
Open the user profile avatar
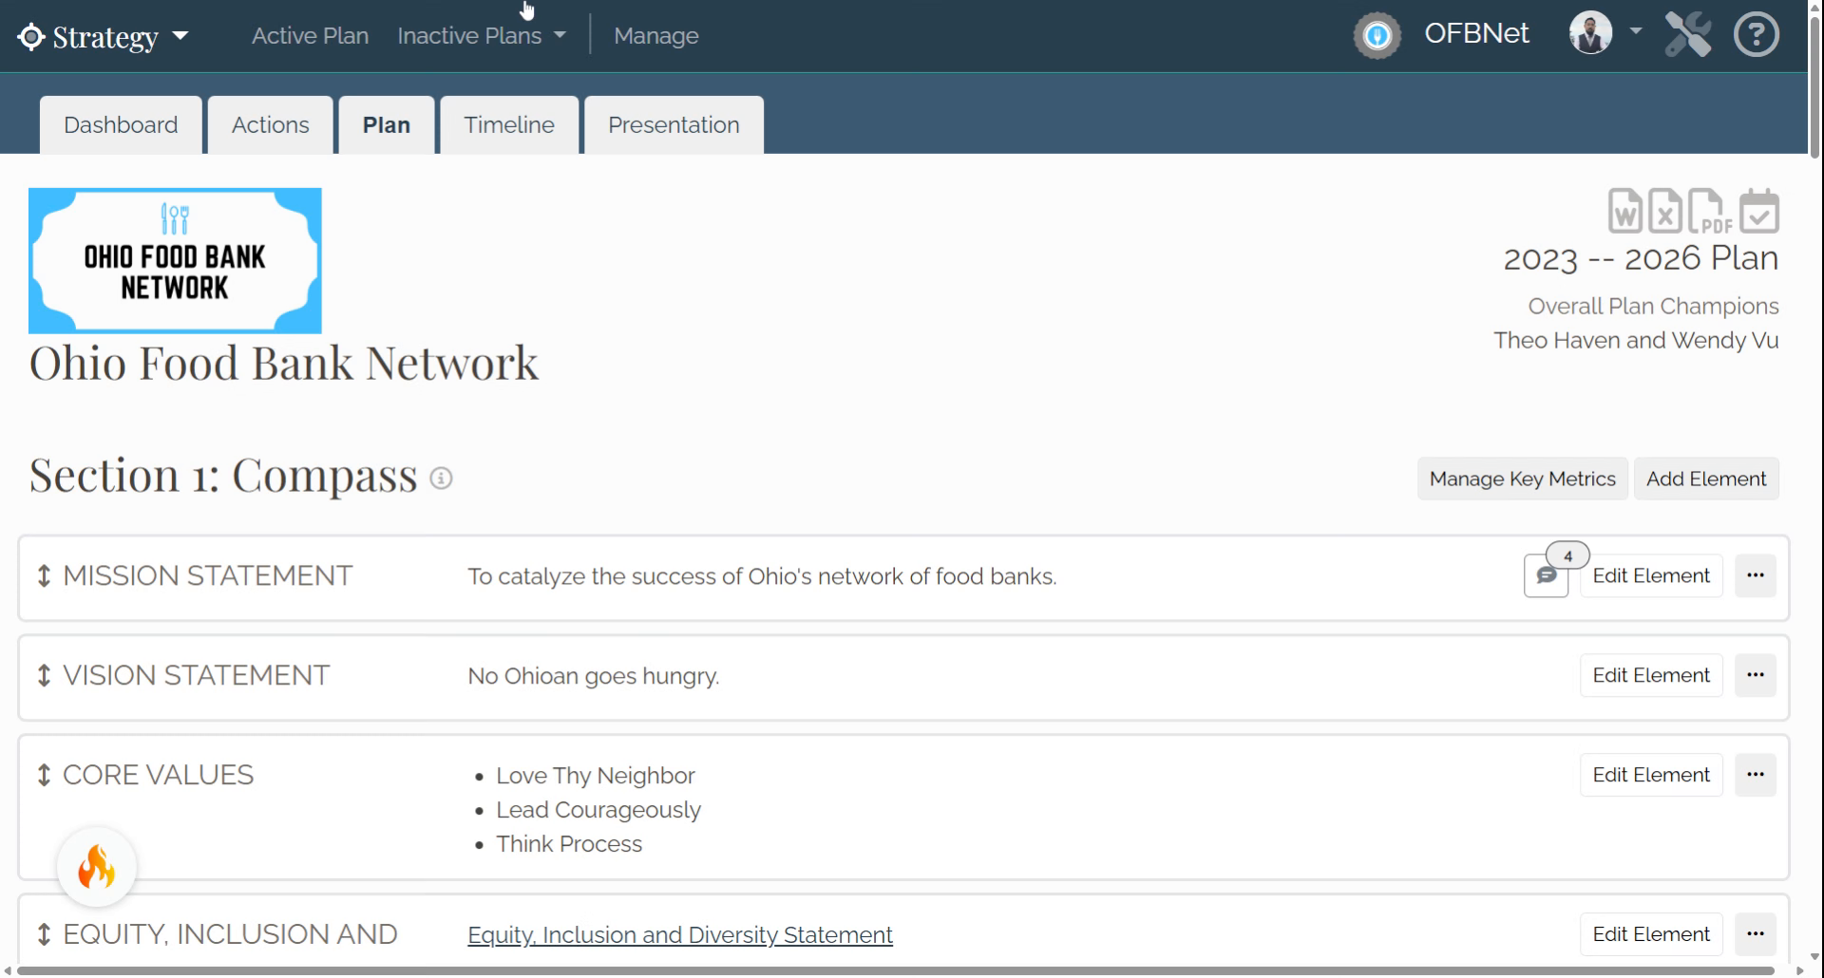point(1590,33)
